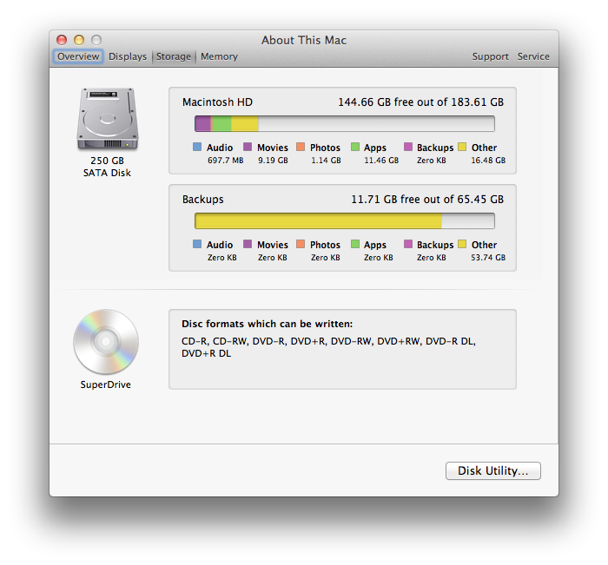The image size is (608, 565).
Task: Click the green Apps swatch in Backups volume
Action: tap(355, 244)
